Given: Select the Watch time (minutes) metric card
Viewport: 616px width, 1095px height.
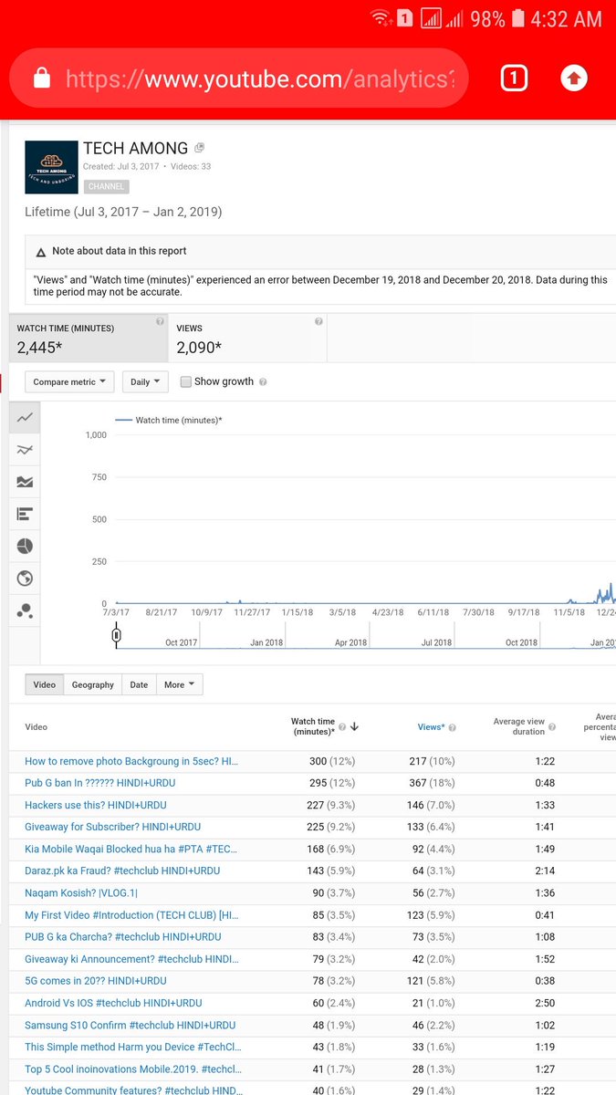Looking at the screenshot, I should [89, 338].
